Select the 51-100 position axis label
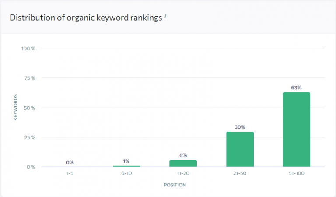Screen dimensions: 336x197 pyautogui.click(x=296, y=173)
